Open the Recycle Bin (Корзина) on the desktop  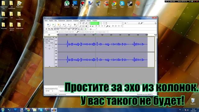pos(193,101)
